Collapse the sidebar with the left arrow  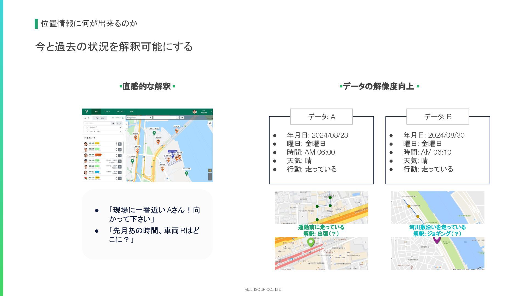[127, 125]
